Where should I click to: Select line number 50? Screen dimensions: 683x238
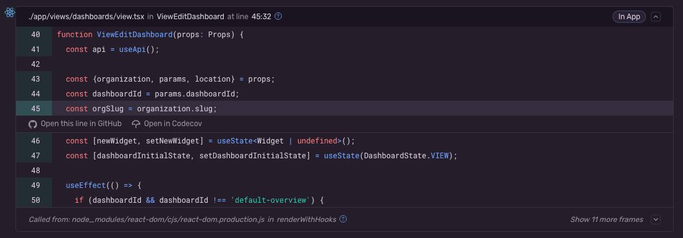(35, 200)
